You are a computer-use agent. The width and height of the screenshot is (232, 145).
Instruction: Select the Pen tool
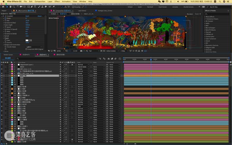click(x=32, y=7)
